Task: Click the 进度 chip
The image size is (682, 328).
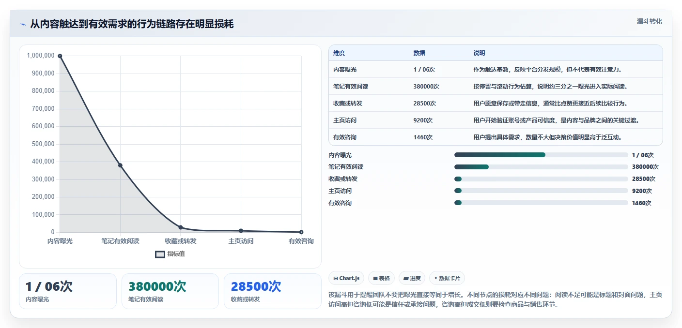Action: [x=412, y=278]
